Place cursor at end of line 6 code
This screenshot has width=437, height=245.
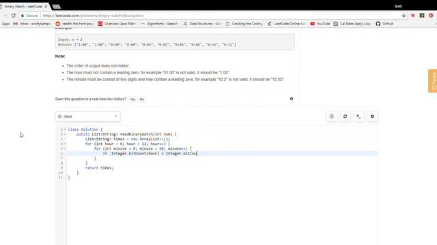[x=197, y=153]
